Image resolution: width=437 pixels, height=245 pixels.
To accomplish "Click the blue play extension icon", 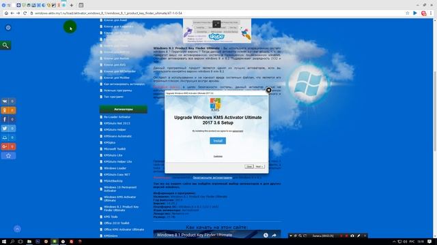I will [415, 13].
